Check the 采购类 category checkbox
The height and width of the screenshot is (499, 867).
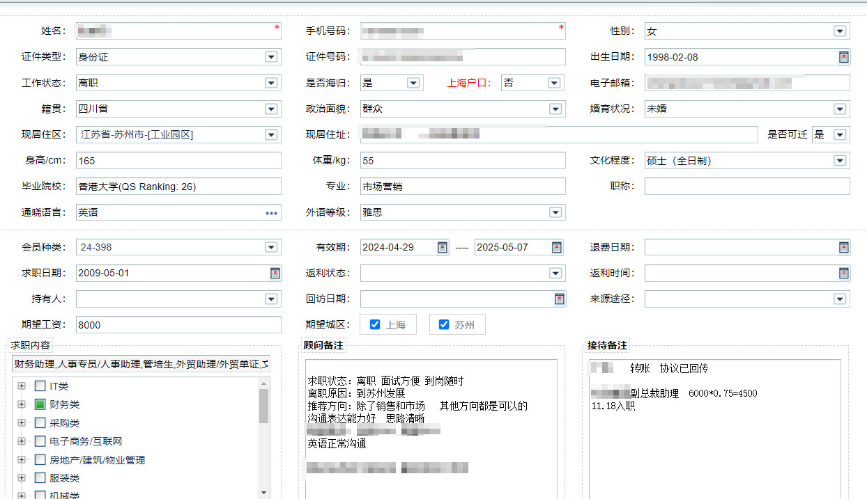tap(40, 422)
